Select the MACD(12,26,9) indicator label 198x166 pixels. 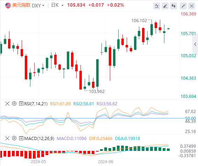coord(39,138)
